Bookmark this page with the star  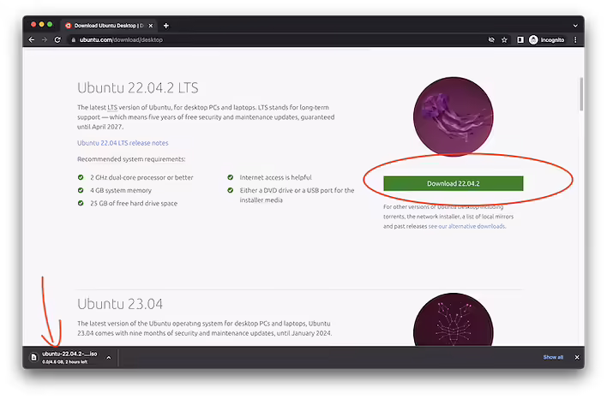click(504, 40)
